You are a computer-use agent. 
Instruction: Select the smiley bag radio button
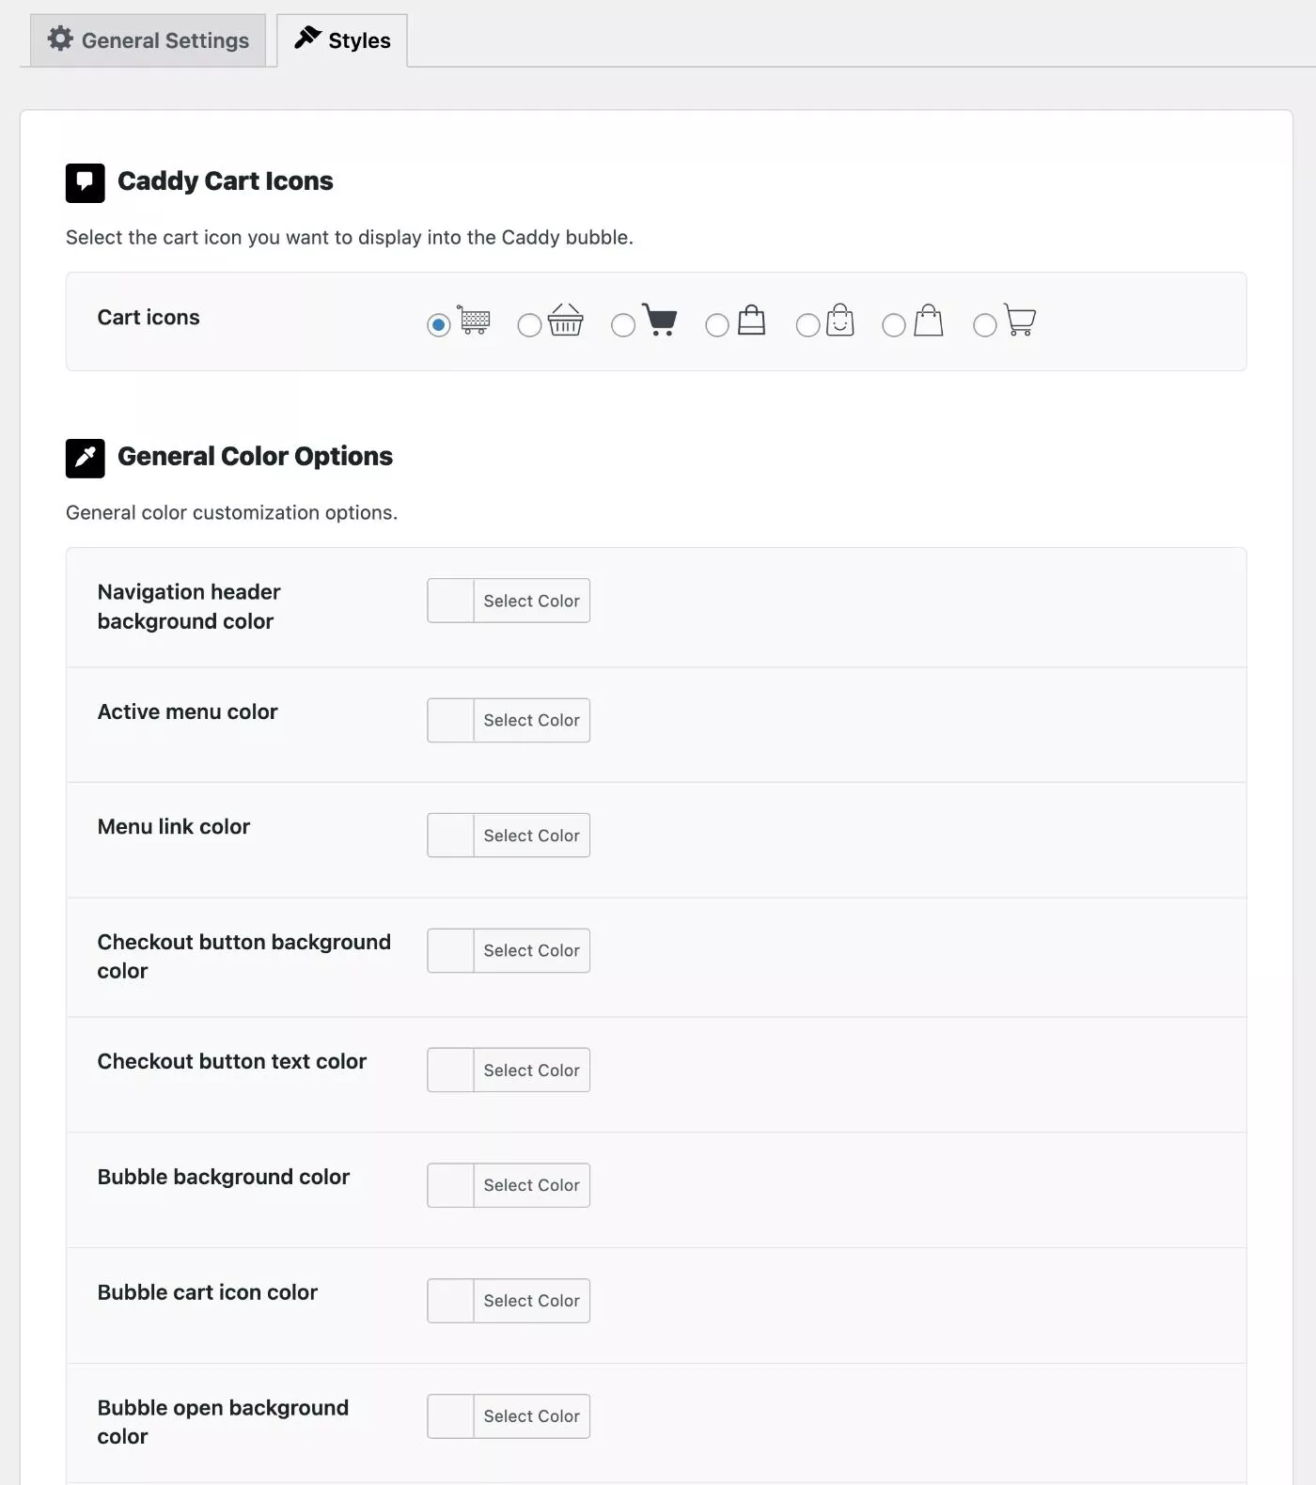(807, 325)
